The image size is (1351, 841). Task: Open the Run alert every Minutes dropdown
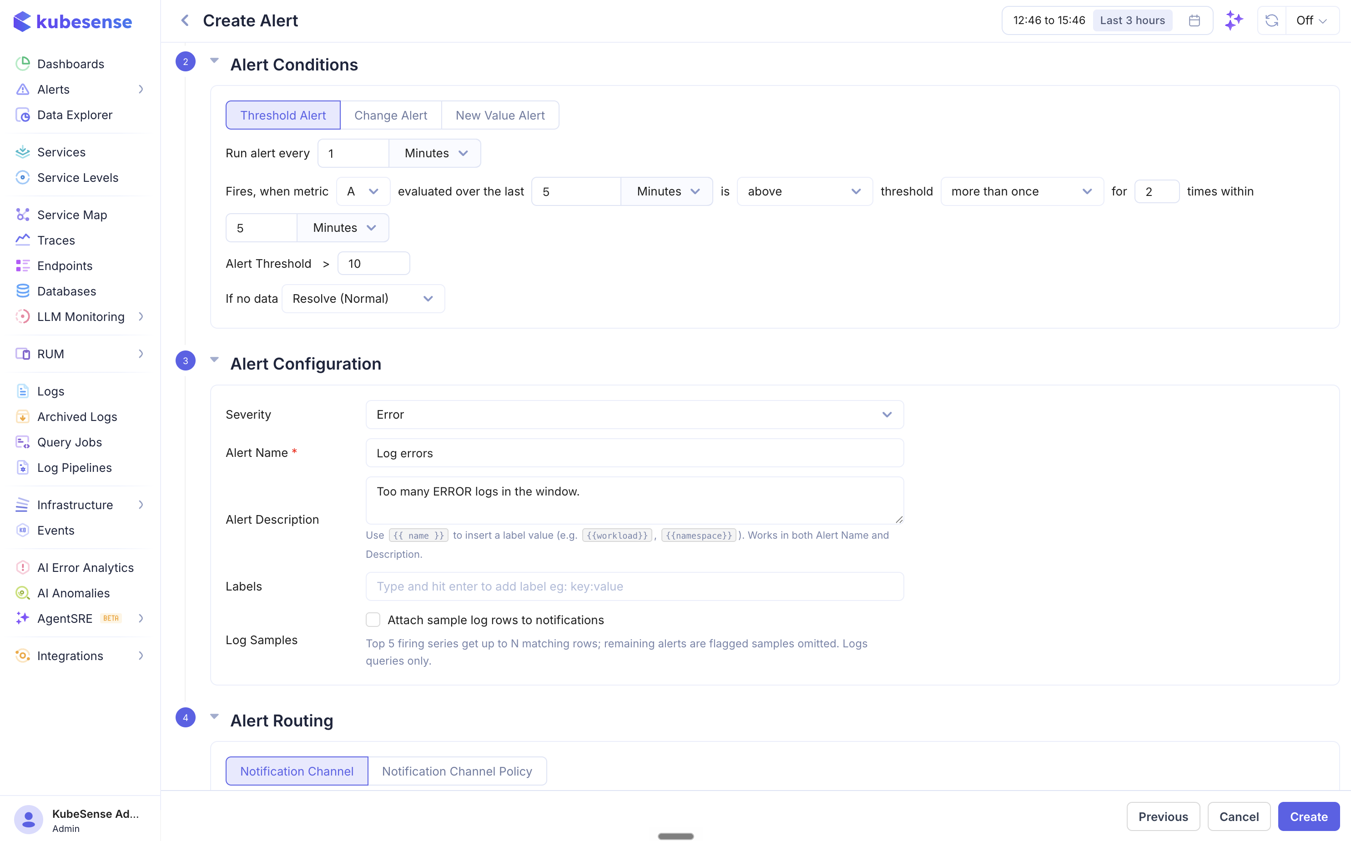(x=435, y=153)
